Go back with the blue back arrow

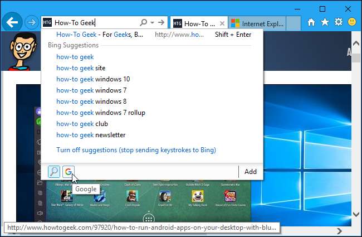click(x=12, y=22)
